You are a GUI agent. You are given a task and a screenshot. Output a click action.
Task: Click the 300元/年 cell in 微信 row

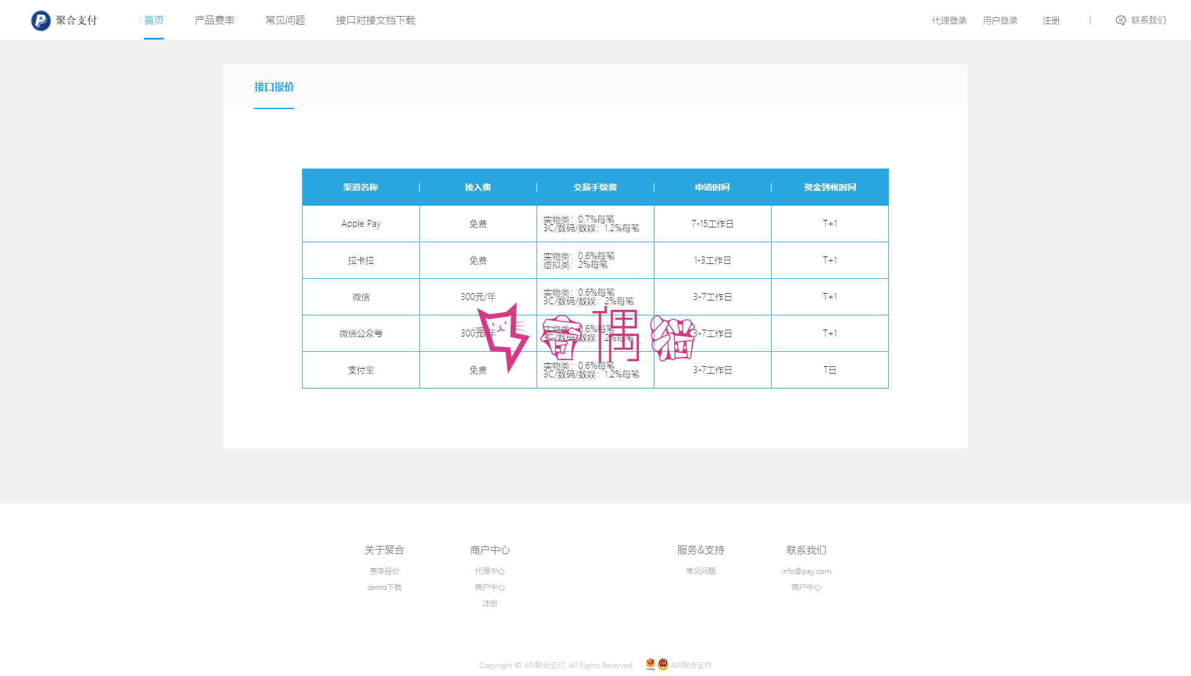pyautogui.click(x=478, y=297)
